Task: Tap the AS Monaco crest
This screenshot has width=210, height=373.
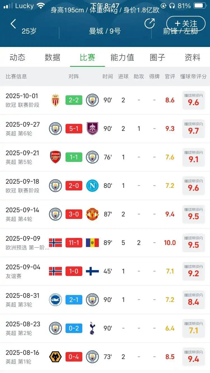Action: pyautogui.click(x=55, y=100)
